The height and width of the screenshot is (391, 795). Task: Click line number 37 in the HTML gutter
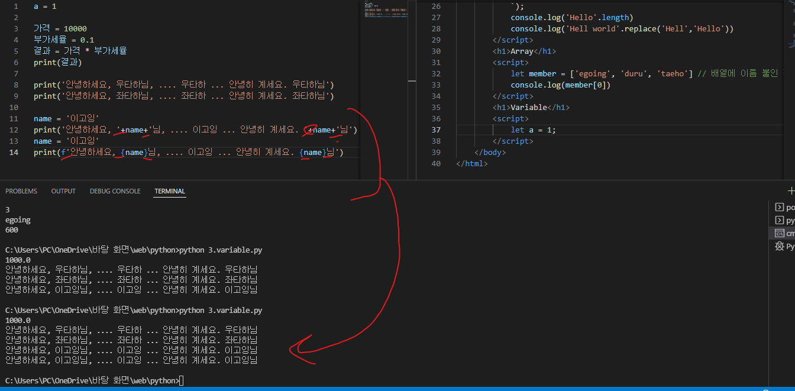click(x=437, y=130)
